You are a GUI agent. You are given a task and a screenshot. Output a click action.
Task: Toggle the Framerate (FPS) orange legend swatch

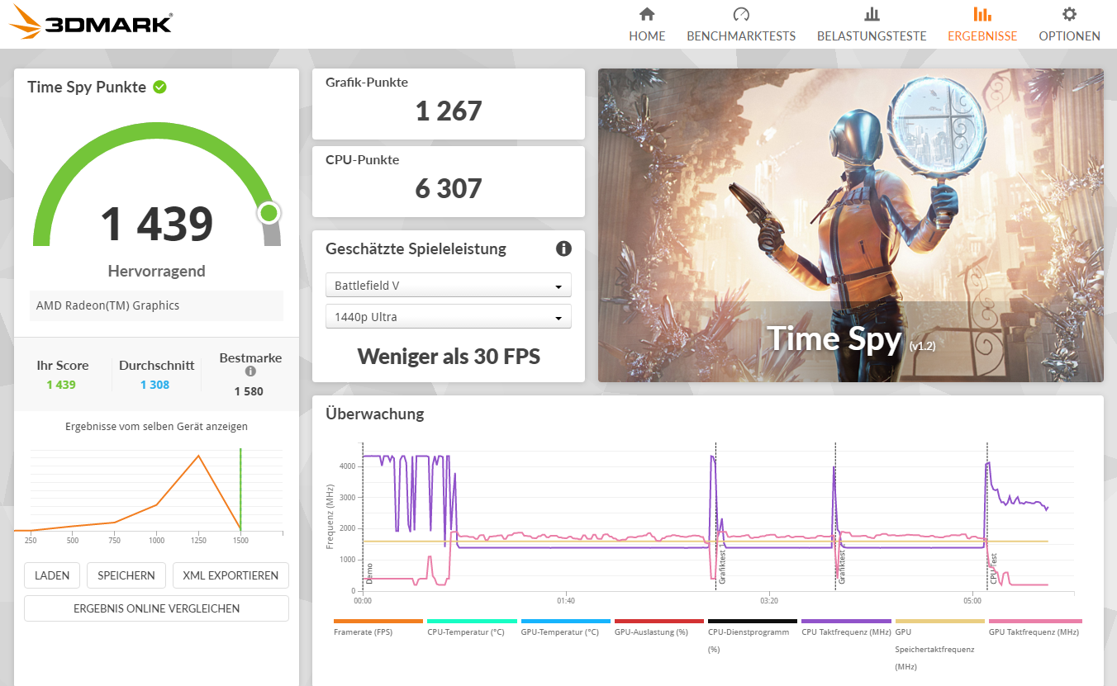[378, 621]
